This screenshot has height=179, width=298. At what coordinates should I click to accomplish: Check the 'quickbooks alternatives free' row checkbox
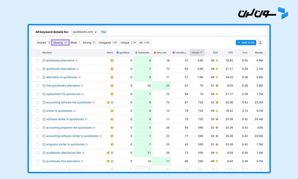(x=38, y=153)
